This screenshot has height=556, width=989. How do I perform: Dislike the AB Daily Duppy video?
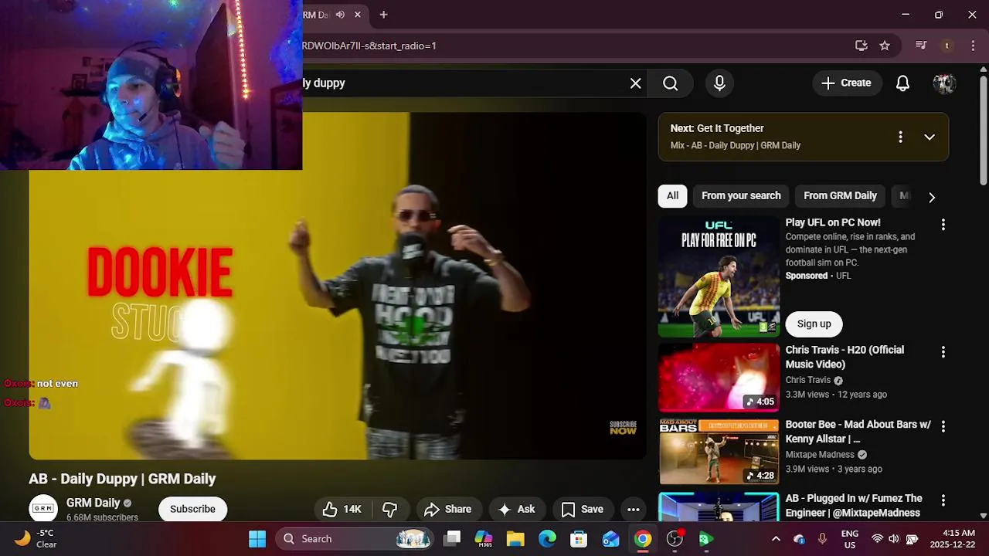[x=390, y=509]
